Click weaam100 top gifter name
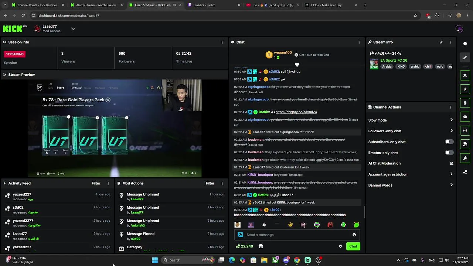The width and height of the screenshot is (473, 266). tap(283, 53)
